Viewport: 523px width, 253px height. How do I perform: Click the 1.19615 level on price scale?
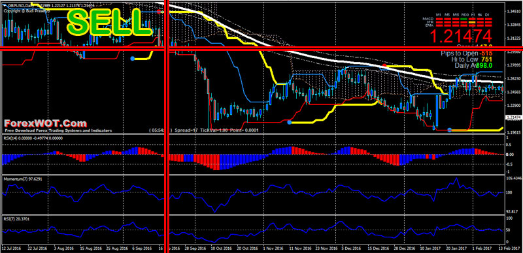(514, 132)
